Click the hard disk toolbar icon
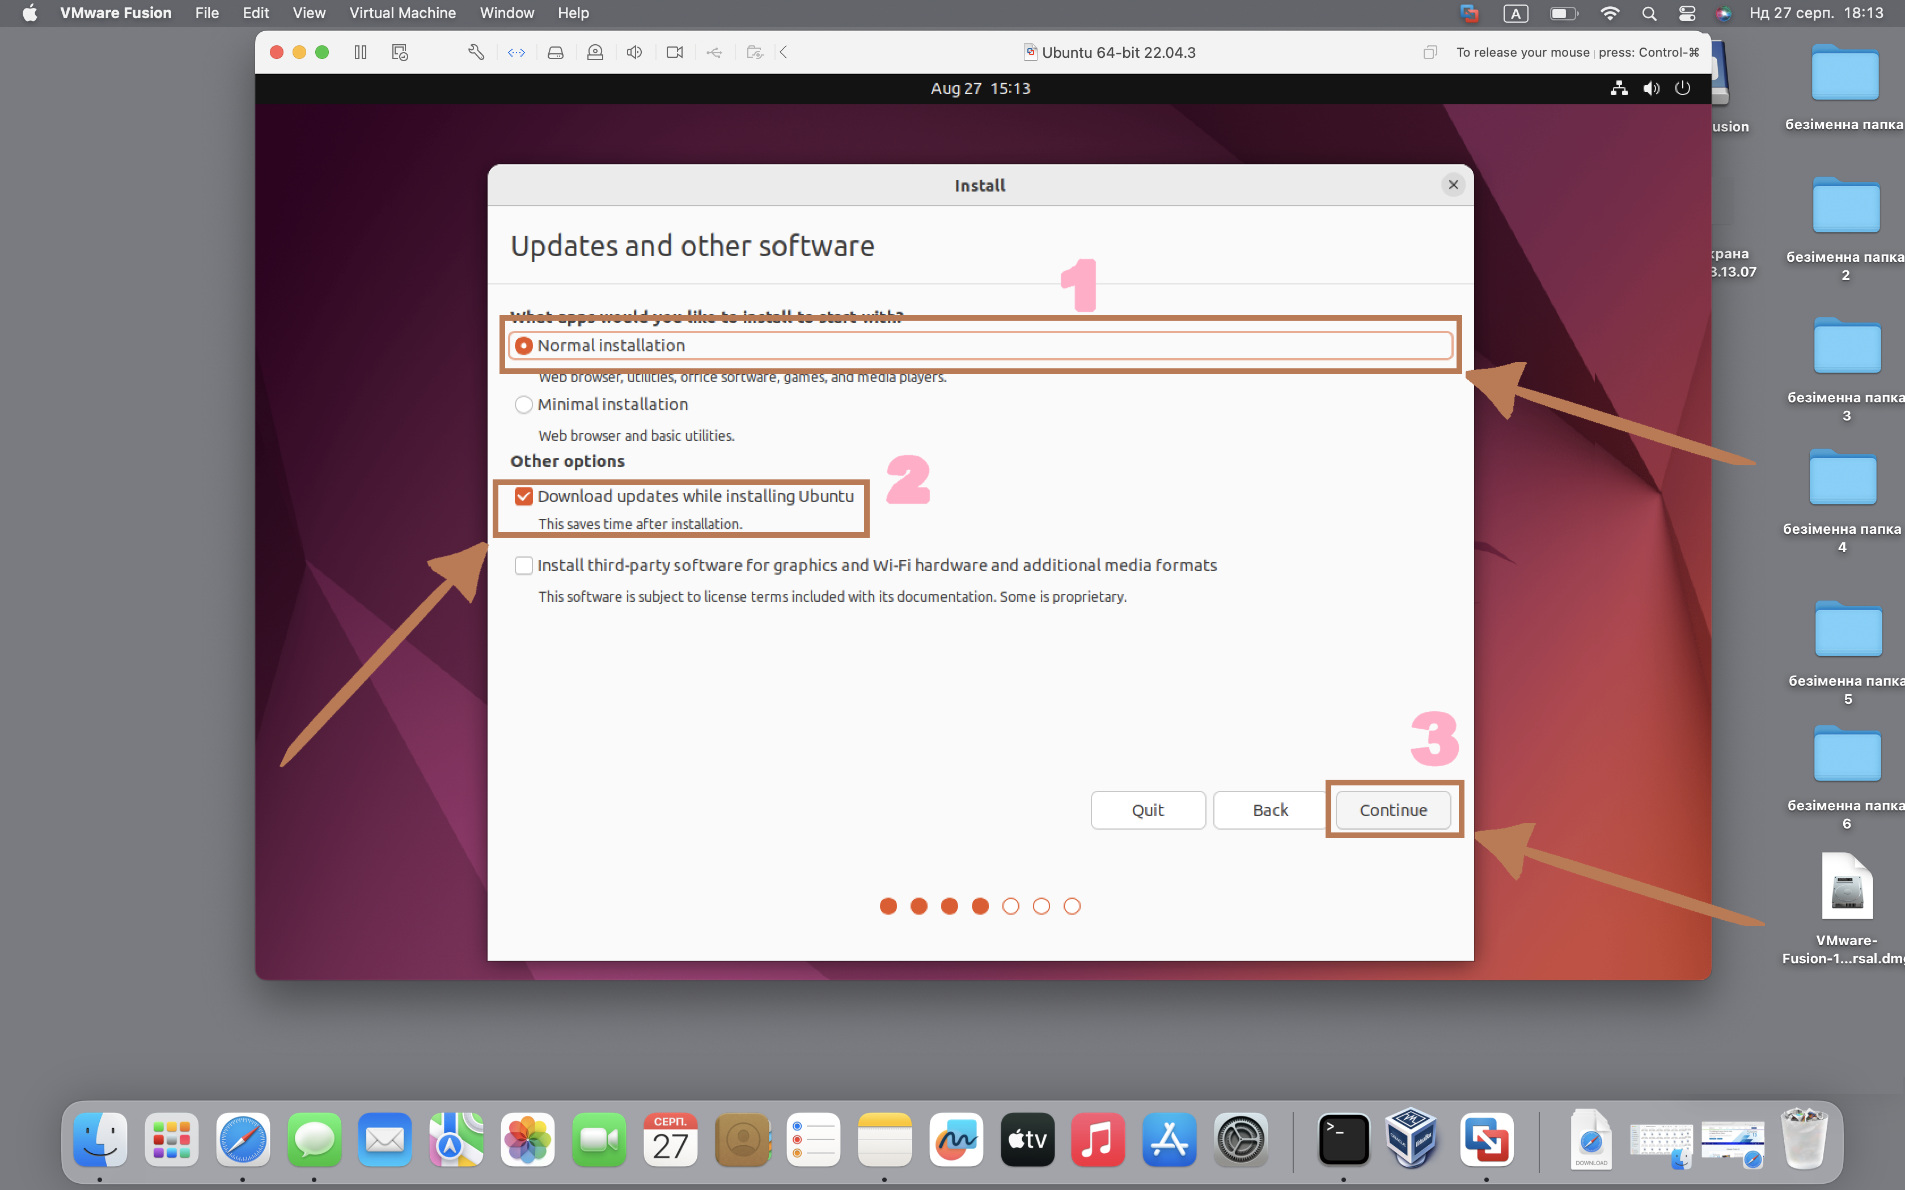 [x=556, y=52]
